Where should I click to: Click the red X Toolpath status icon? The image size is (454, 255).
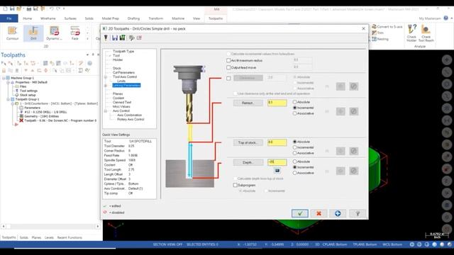coord(21,120)
